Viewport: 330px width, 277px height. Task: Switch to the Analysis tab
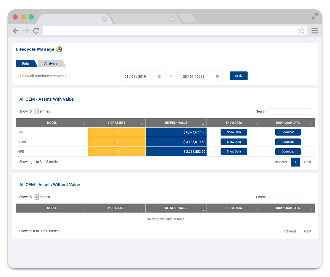coord(51,64)
